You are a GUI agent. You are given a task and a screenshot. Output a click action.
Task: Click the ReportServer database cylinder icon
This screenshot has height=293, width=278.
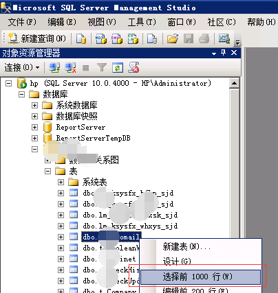(x=47, y=127)
